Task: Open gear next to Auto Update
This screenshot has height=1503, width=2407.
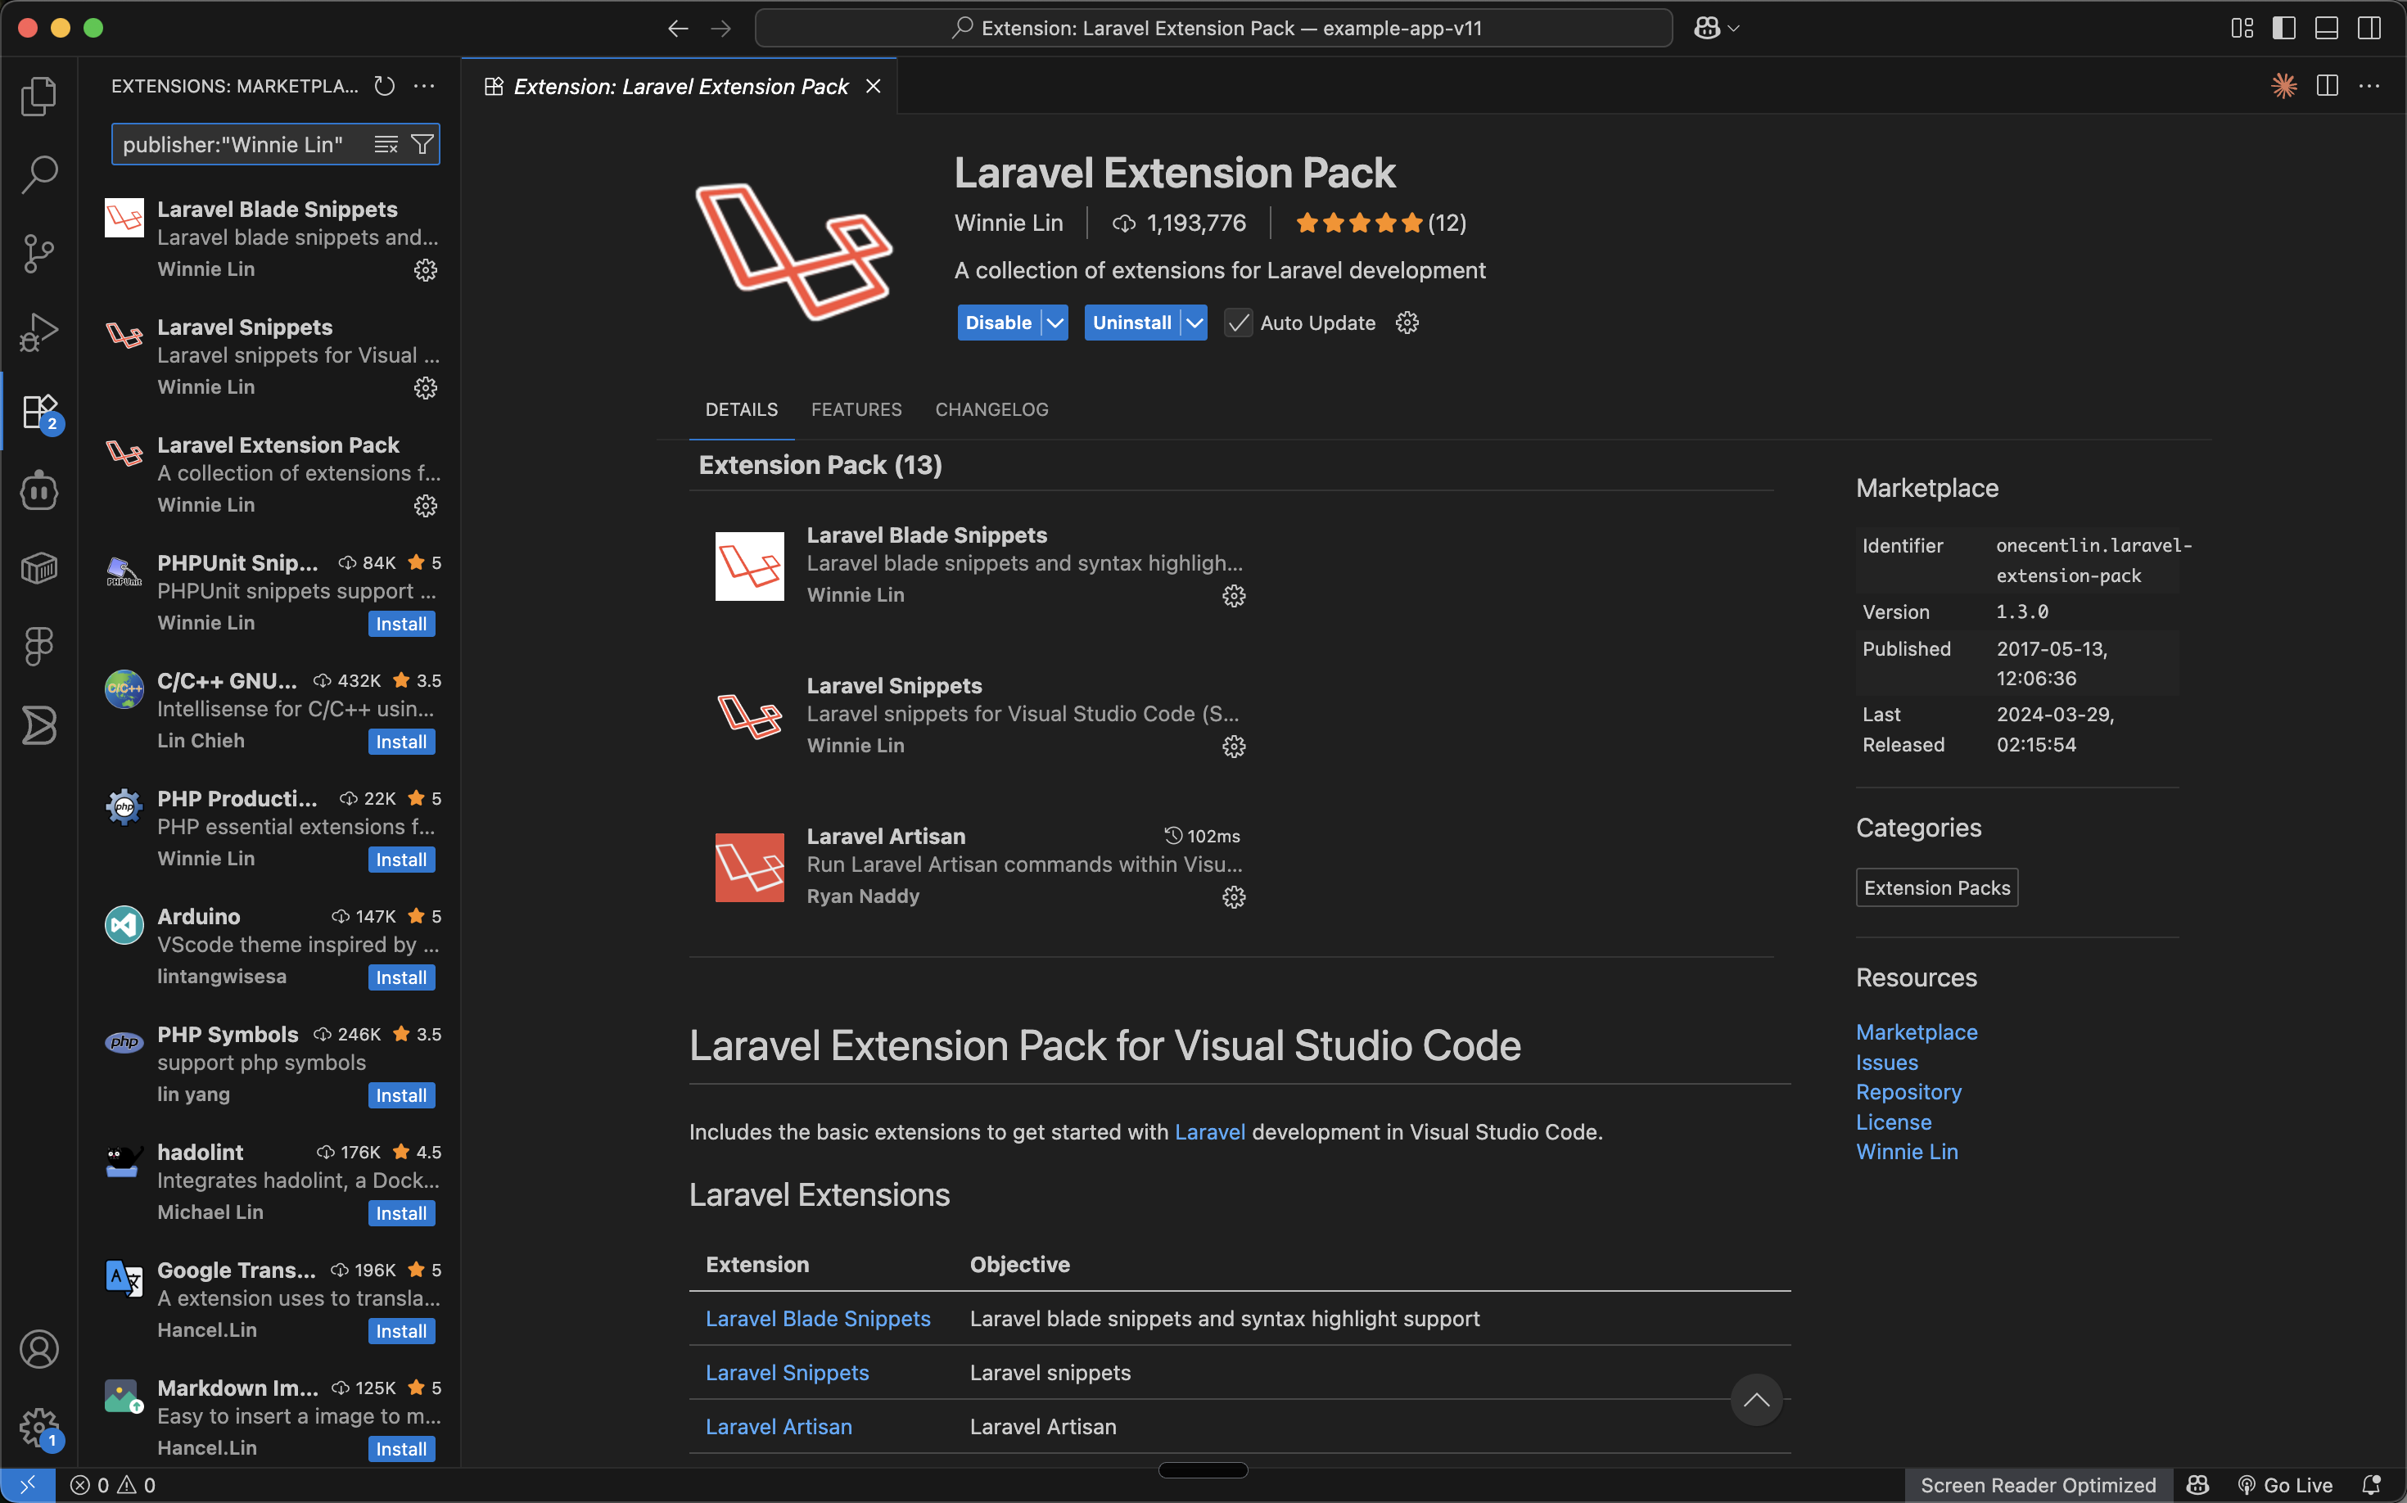Action: point(1407,323)
